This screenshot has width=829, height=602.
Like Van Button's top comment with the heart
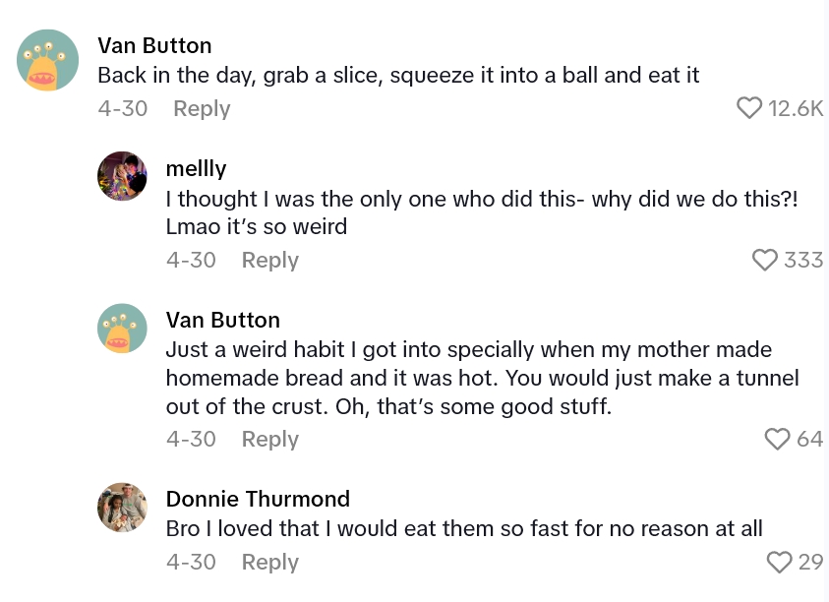point(749,108)
